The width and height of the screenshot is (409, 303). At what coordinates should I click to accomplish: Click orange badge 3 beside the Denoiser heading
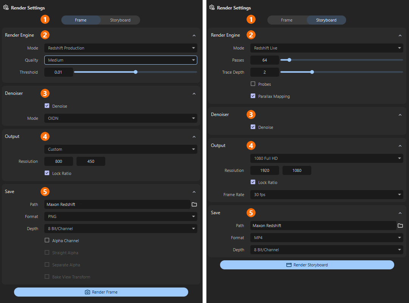[45, 93]
